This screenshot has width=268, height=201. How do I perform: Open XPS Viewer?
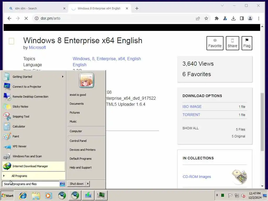click(33, 146)
